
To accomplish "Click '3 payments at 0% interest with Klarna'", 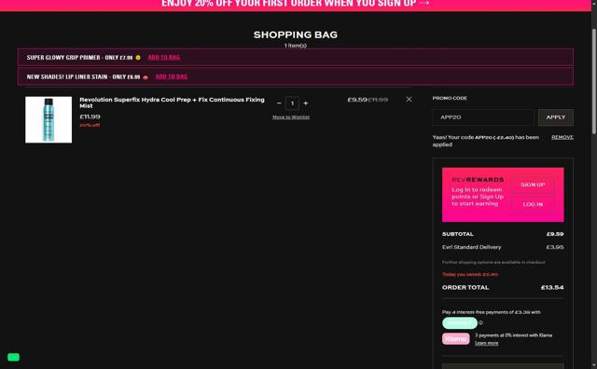I will coord(513,335).
